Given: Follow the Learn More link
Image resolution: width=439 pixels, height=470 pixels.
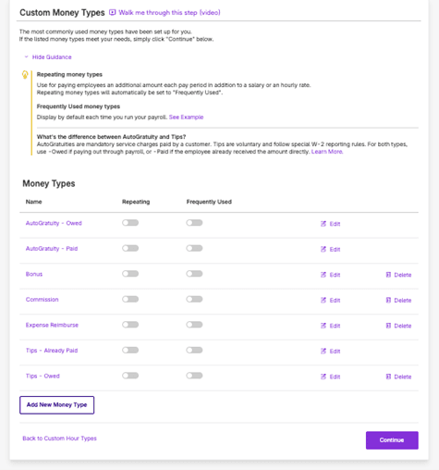Looking at the screenshot, I should [327, 152].
